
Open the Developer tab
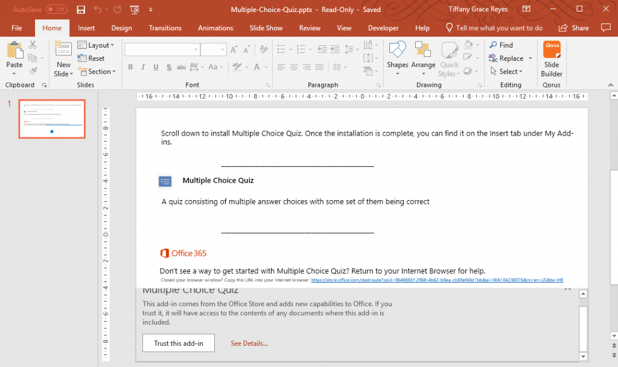pos(383,28)
